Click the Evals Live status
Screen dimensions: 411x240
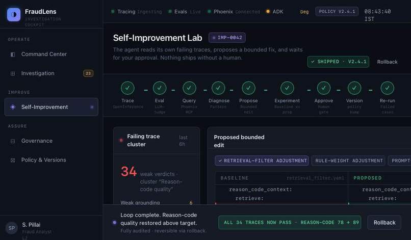pos(185,12)
